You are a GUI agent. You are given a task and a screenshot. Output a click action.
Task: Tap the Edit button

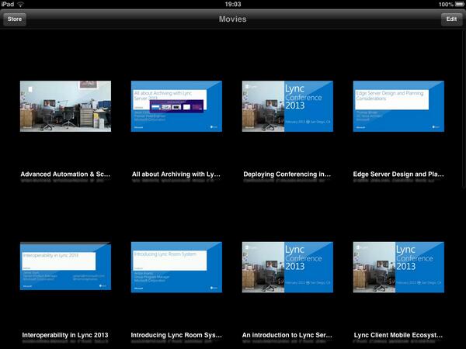[451, 19]
